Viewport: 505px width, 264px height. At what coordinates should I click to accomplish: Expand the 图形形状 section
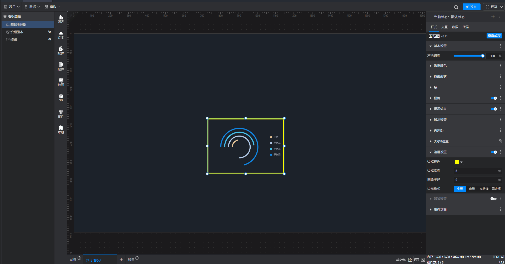(x=440, y=77)
